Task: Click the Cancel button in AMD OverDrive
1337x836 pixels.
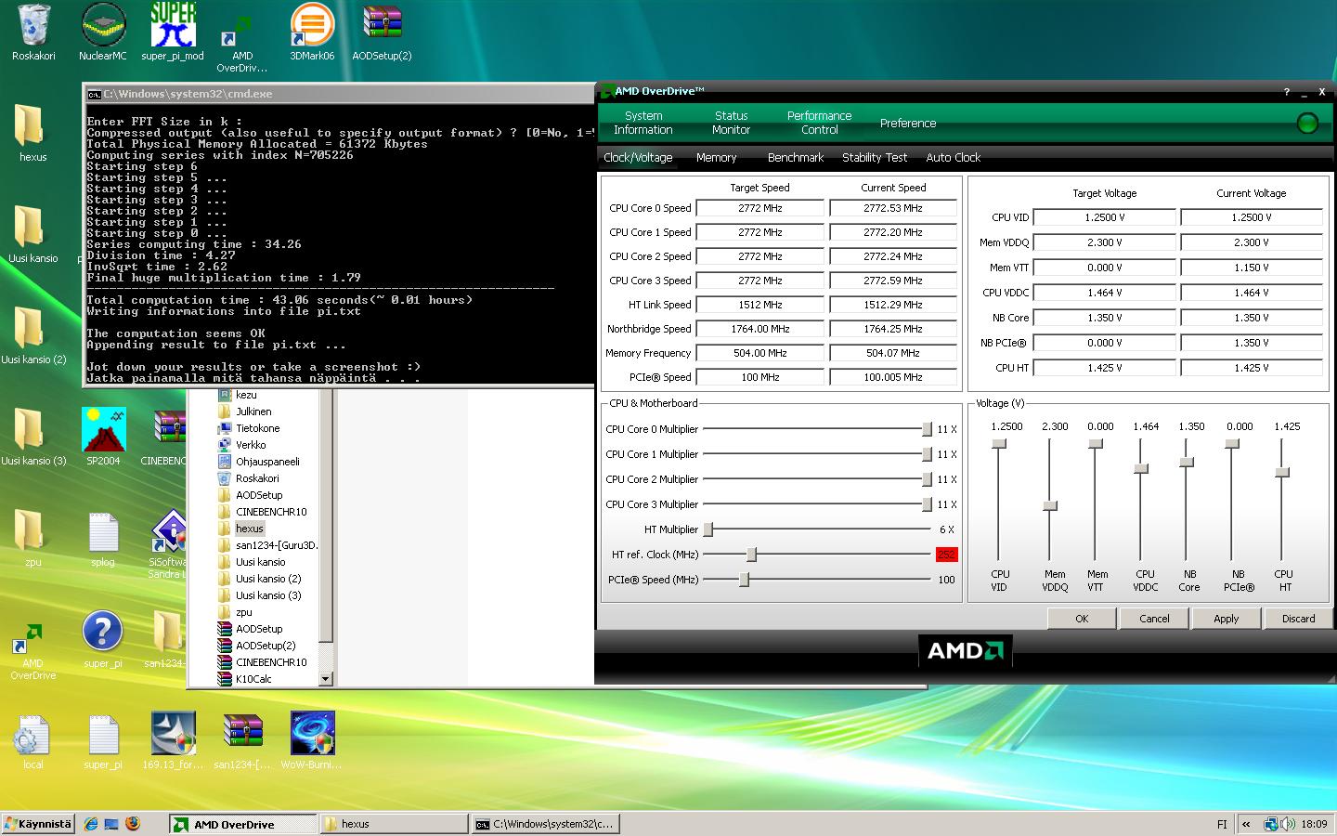Action: point(1154,619)
